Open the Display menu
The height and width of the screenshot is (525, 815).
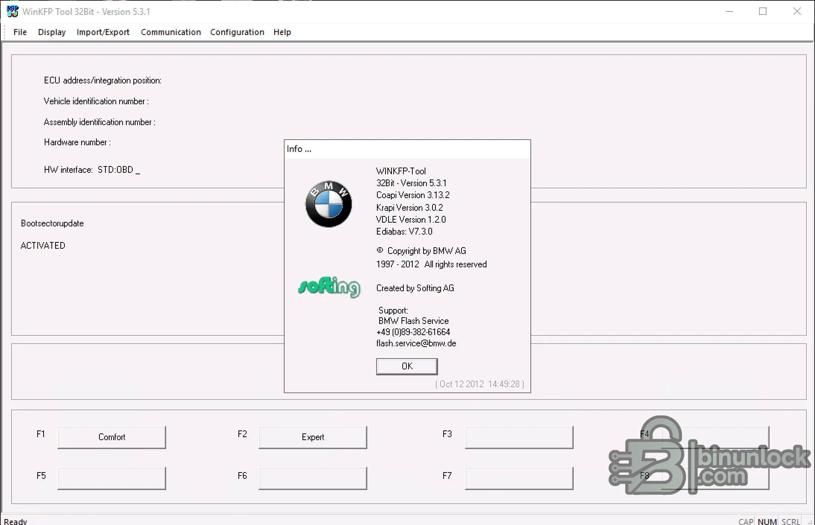click(x=52, y=32)
